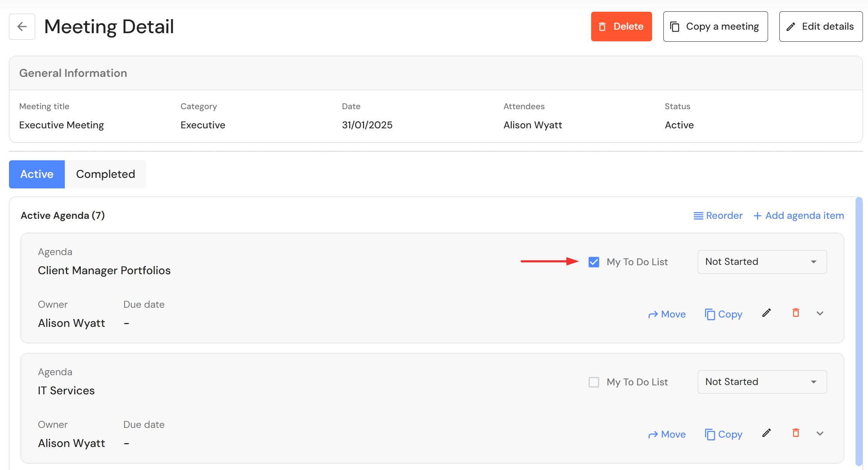868x470 pixels.
Task: Click Reorder agenda list icon
Action: tap(698, 216)
